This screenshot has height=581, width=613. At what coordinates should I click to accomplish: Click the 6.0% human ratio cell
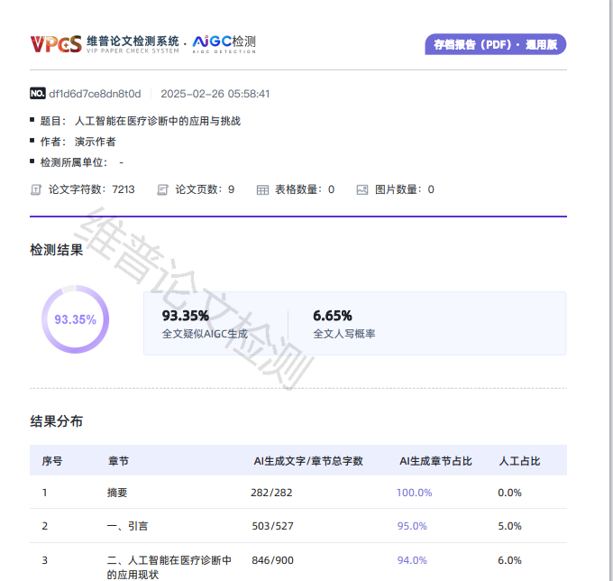(x=510, y=560)
